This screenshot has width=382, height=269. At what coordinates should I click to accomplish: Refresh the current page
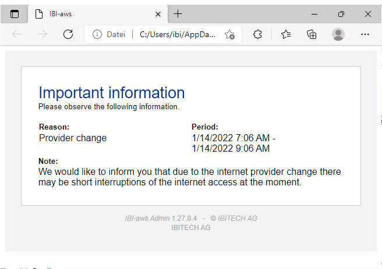click(68, 34)
